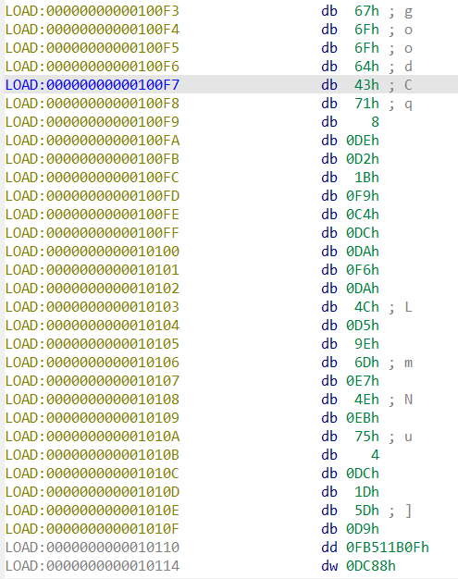The width and height of the screenshot is (458, 579).
Task: Click the byte value 9Eh
Action: (366, 344)
